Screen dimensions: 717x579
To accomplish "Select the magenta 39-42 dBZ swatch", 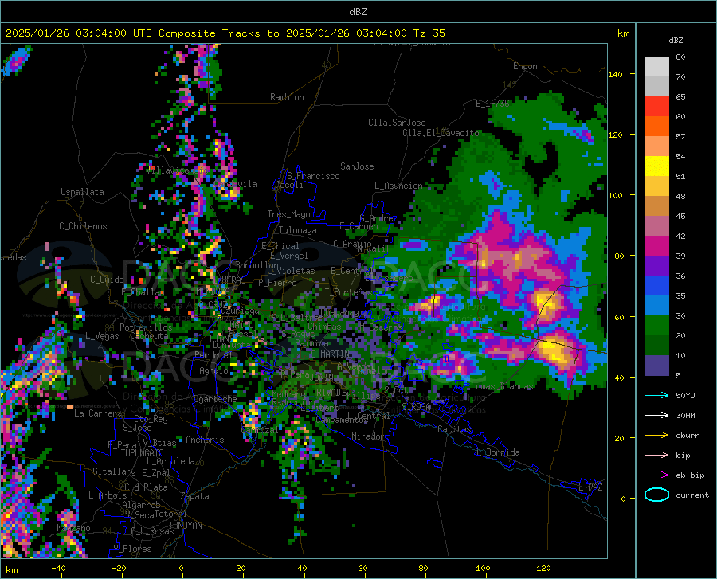I will pyautogui.click(x=656, y=246).
